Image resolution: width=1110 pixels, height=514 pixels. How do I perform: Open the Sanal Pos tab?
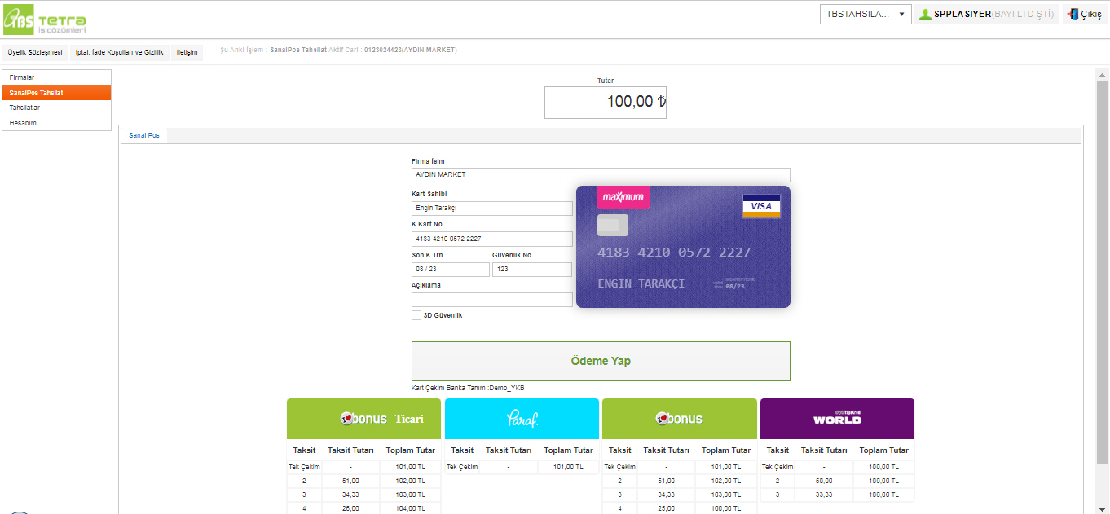[x=144, y=135]
